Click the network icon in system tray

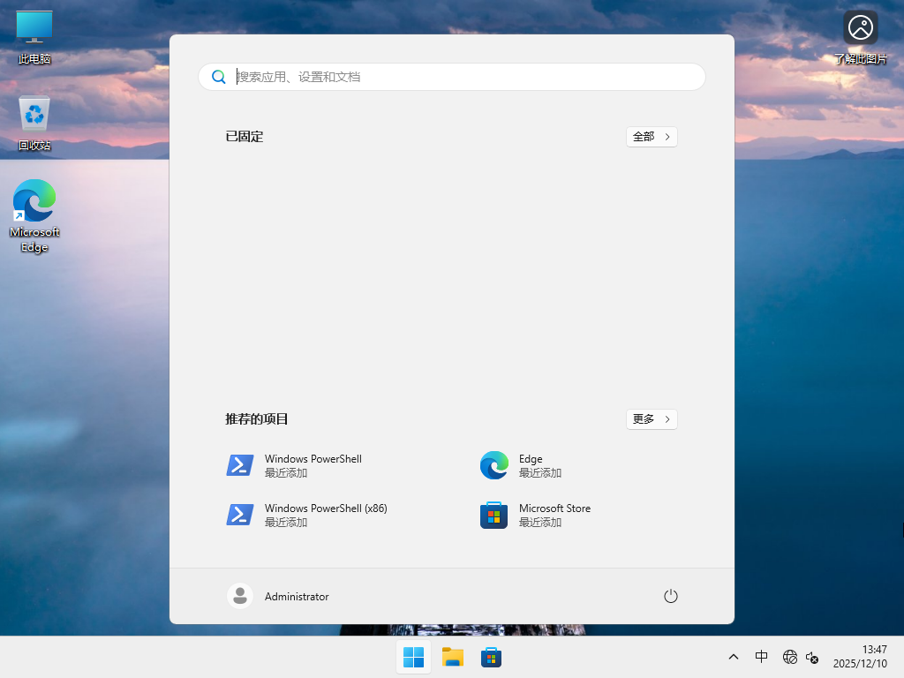coord(789,657)
